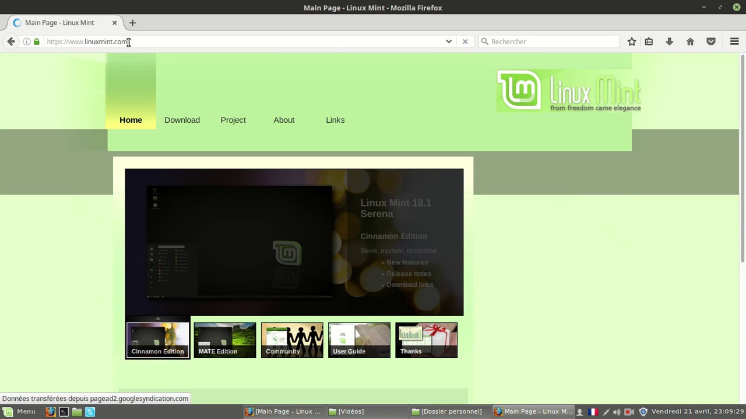746x419 pixels.
Task: Stop loading the page with X button
Action: pyautogui.click(x=465, y=41)
